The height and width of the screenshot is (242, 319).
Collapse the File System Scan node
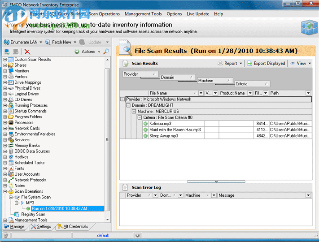11,197
